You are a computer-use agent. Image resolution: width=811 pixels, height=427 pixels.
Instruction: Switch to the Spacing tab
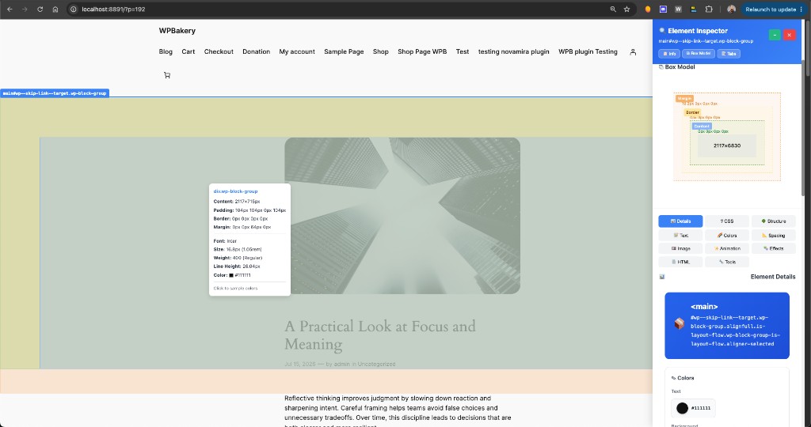(773, 235)
